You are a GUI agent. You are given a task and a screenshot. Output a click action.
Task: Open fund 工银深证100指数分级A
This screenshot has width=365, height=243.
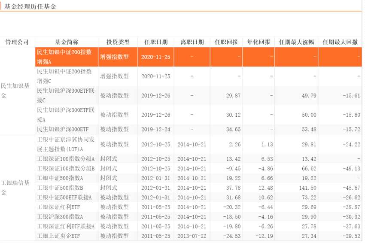[66, 159]
